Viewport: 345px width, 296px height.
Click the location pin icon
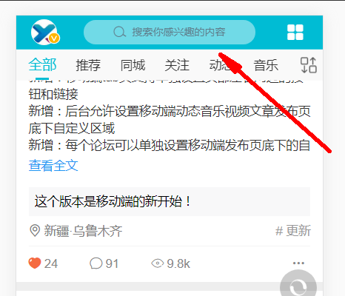[x=35, y=231]
